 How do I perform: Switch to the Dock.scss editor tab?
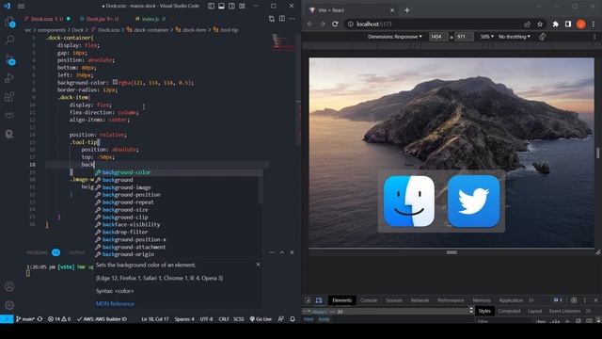pos(47,19)
